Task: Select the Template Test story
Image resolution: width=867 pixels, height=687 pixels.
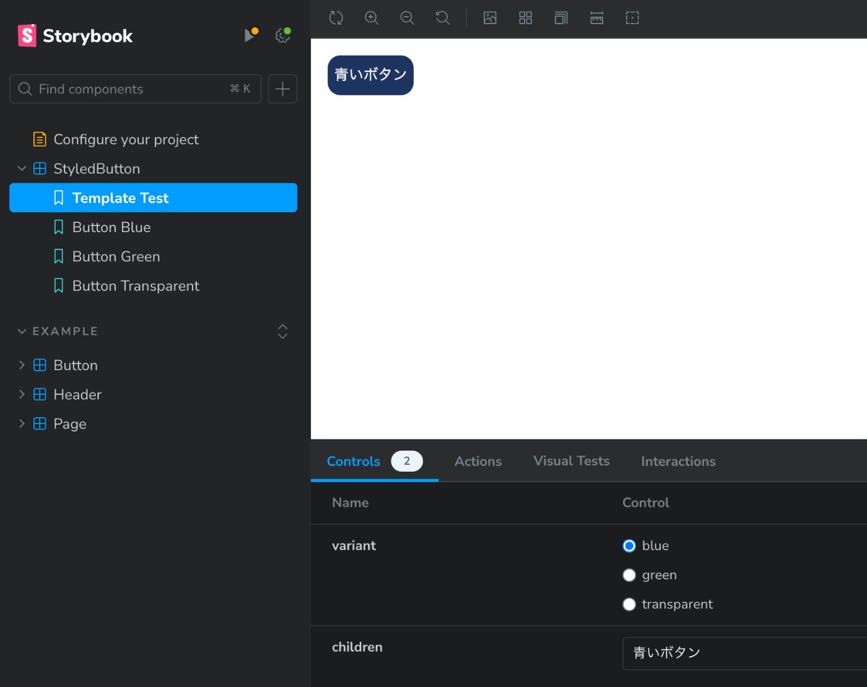Action: click(x=153, y=198)
